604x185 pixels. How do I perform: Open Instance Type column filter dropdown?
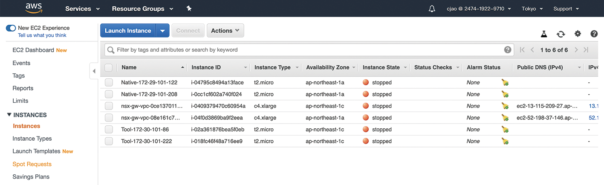click(297, 67)
